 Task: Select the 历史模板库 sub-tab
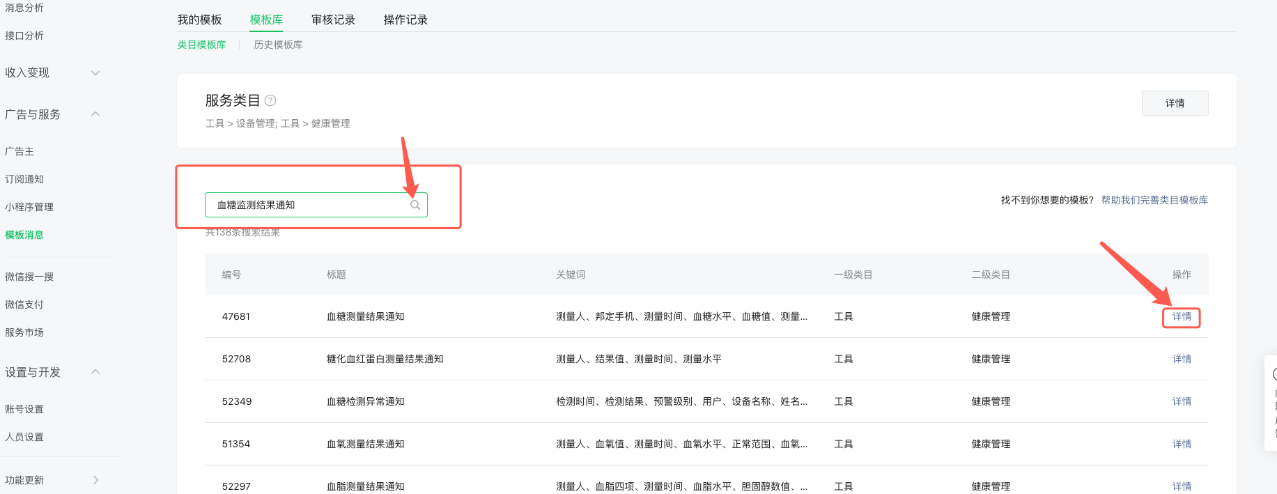(278, 45)
